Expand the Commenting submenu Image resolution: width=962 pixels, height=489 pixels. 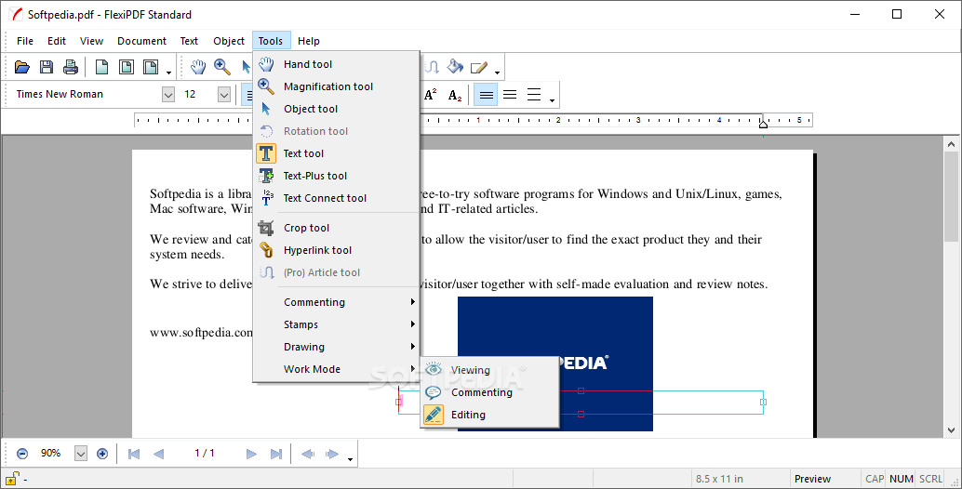point(336,302)
